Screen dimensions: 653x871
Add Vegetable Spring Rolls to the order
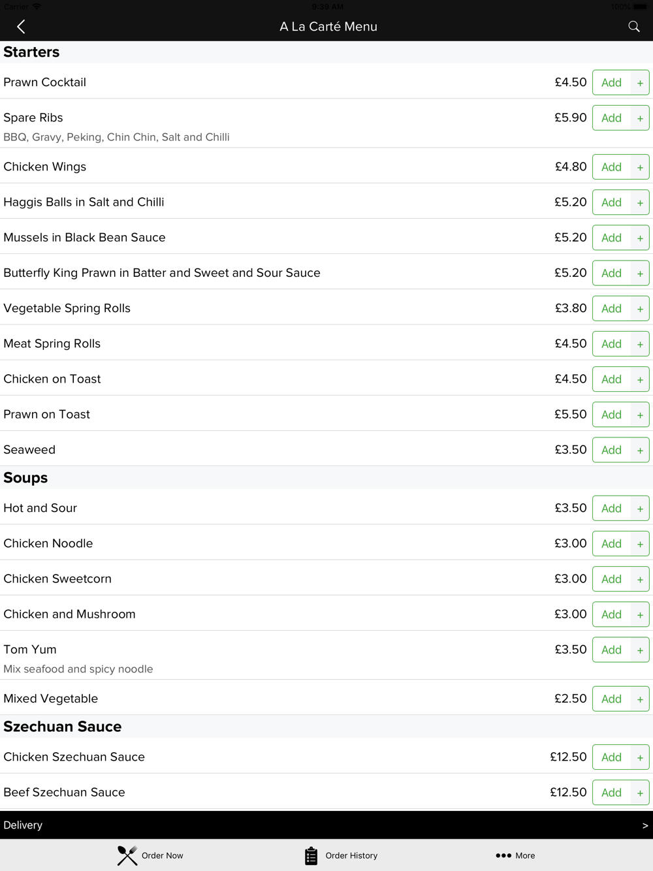(620, 308)
